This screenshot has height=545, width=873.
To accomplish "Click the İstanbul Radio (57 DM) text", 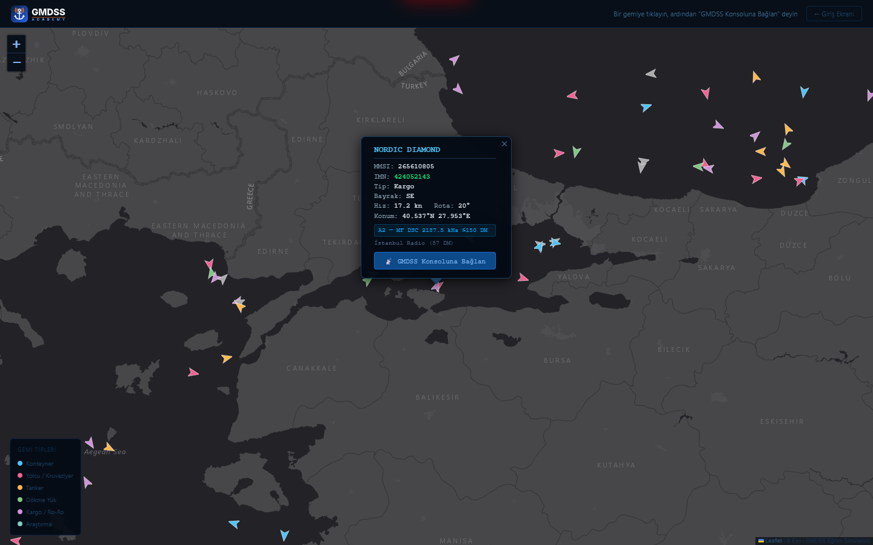I will click(413, 243).
